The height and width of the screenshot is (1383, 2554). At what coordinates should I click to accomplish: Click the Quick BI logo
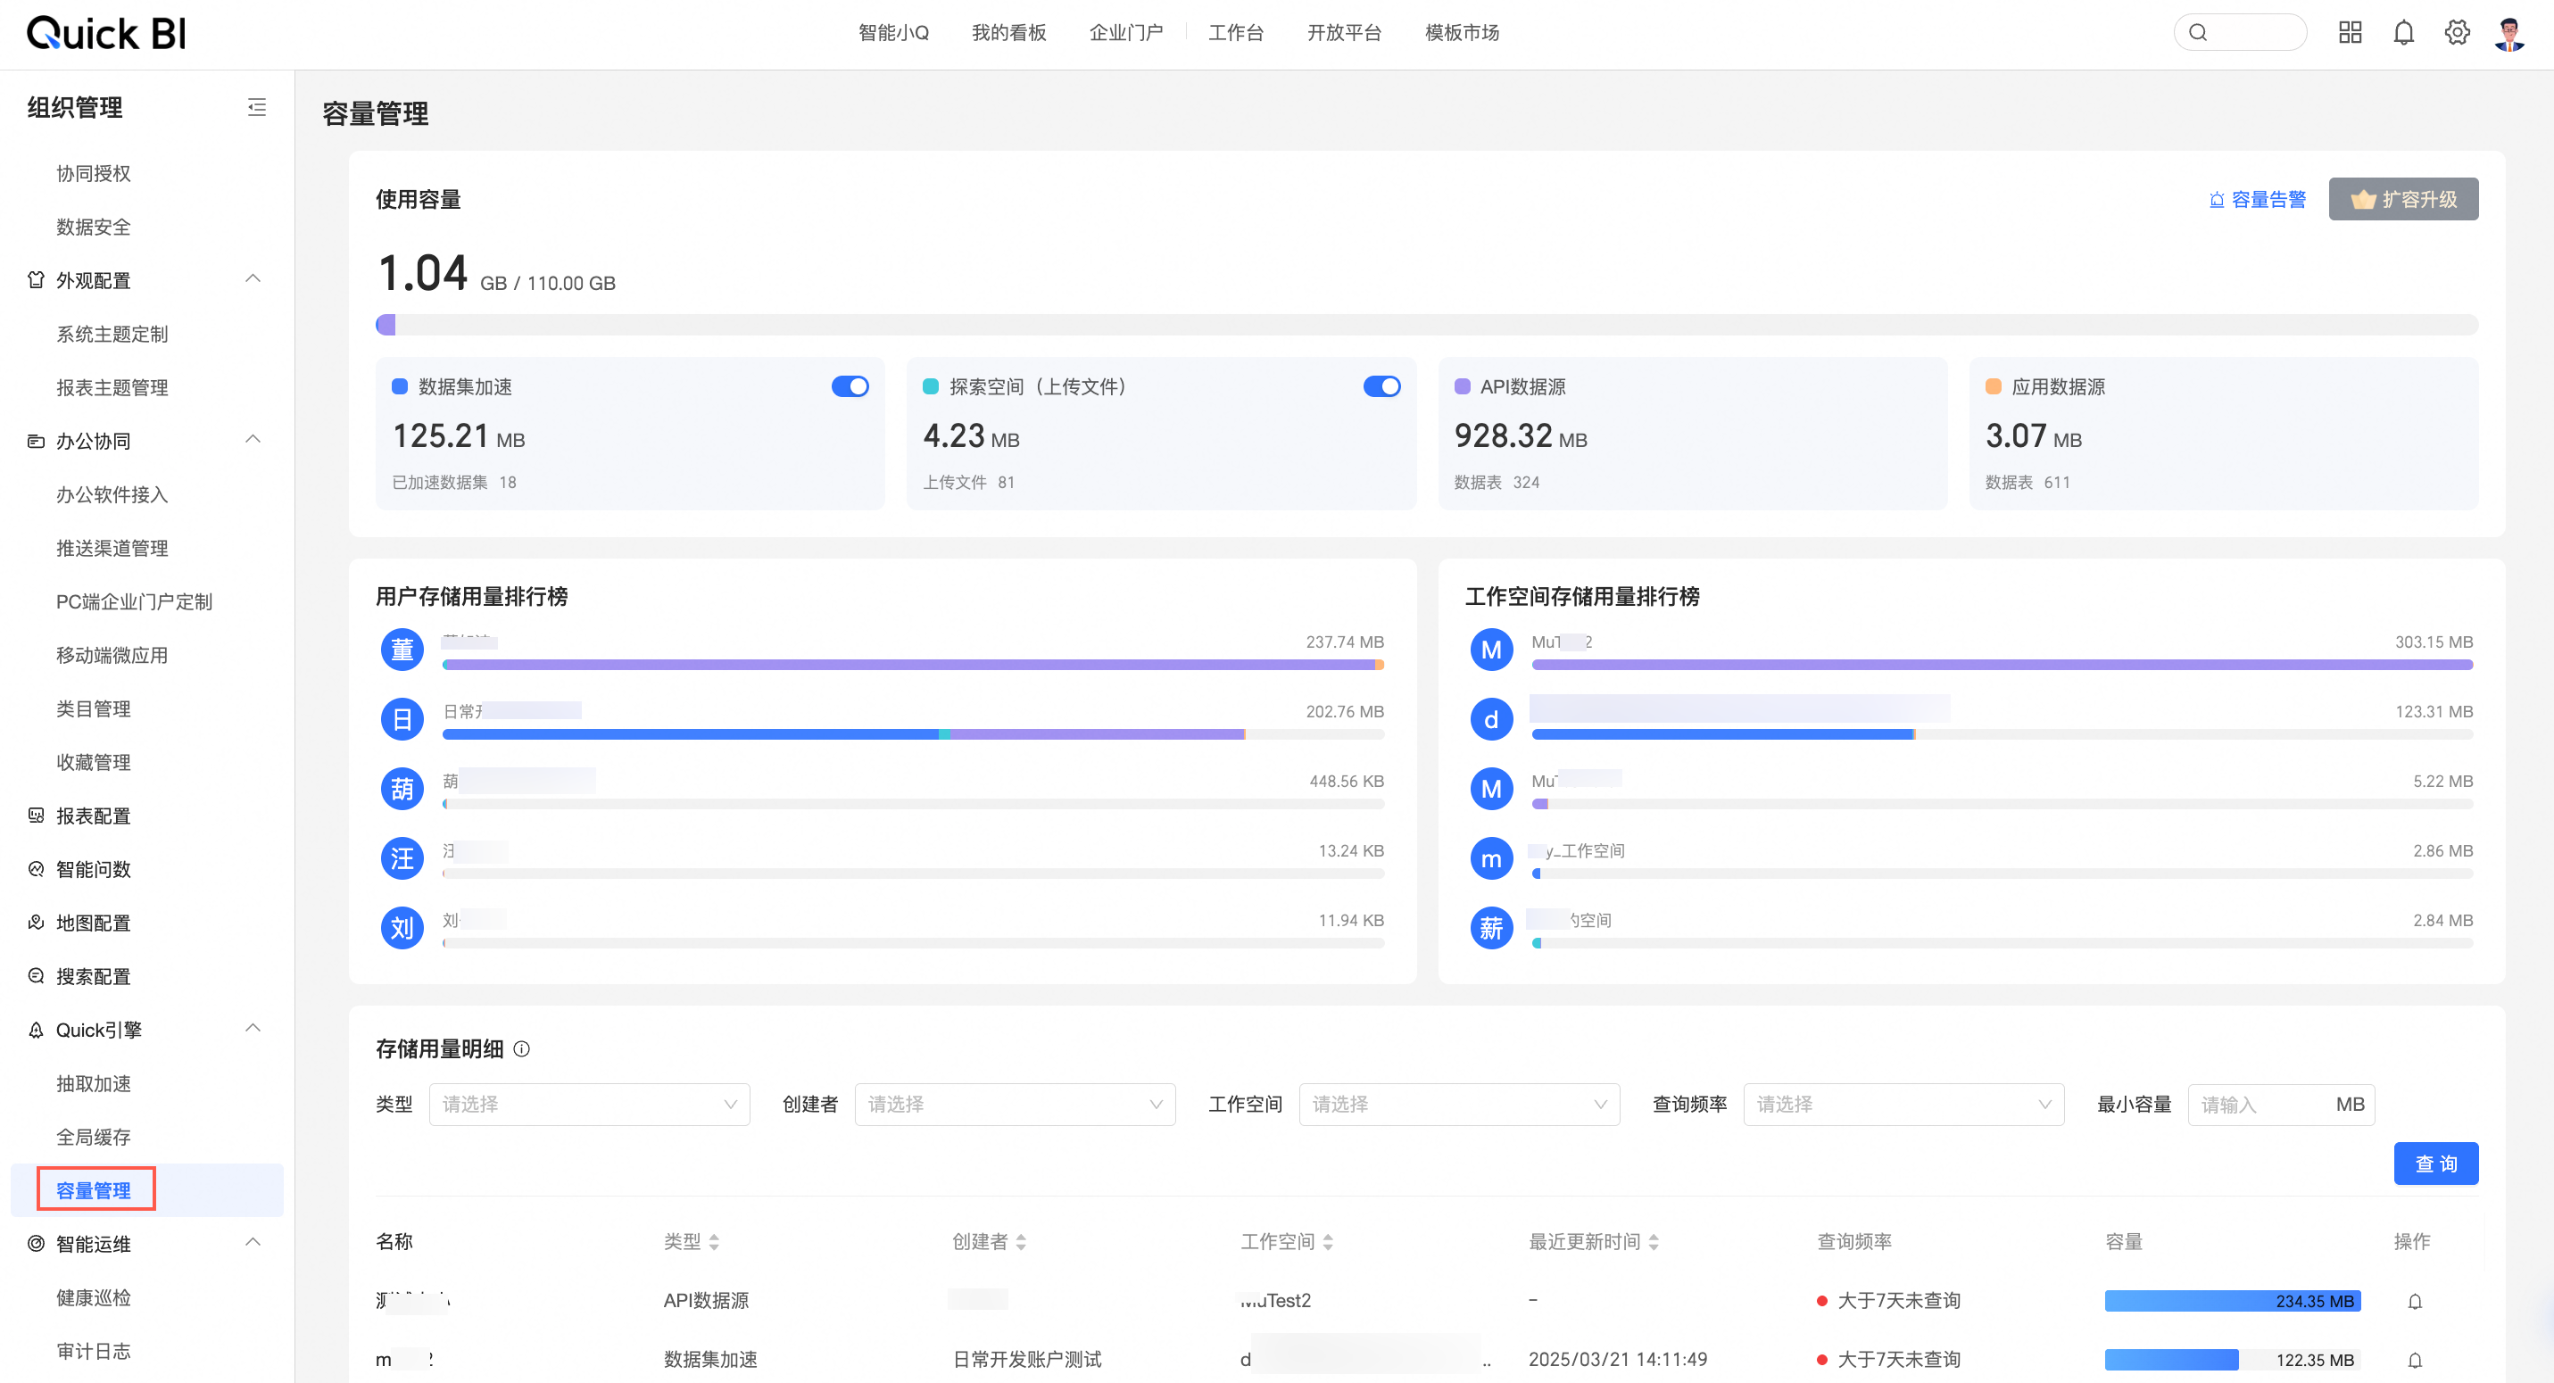(106, 33)
